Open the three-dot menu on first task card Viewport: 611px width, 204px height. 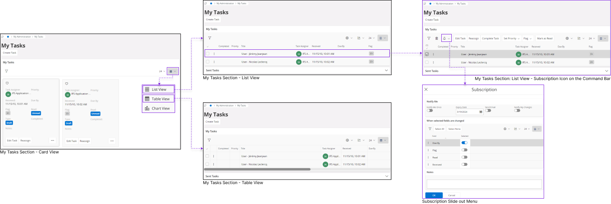52,141
